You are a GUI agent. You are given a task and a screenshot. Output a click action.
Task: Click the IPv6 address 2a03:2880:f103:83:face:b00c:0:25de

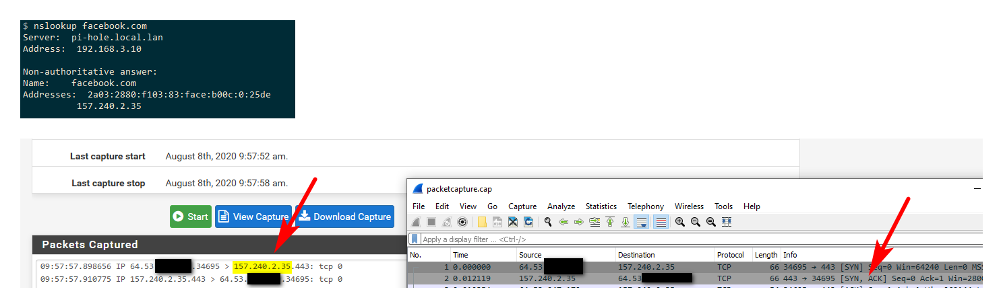(179, 95)
